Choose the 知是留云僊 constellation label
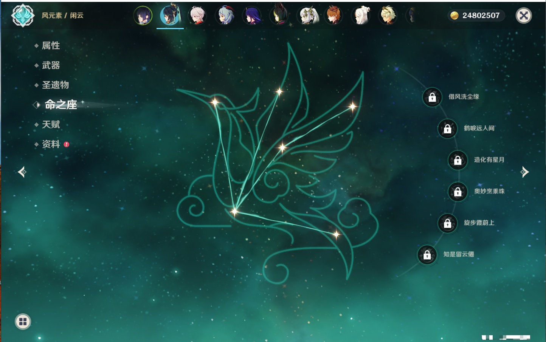The width and height of the screenshot is (546, 342). click(459, 254)
